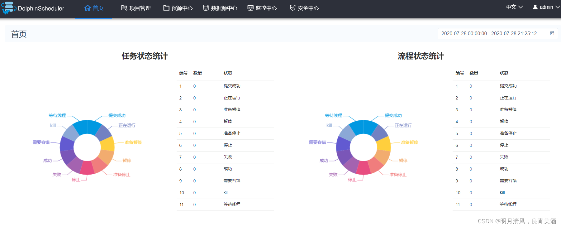This screenshot has height=227, width=561.
Task: Click 提交成功 count link in task table
Action: pos(194,86)
